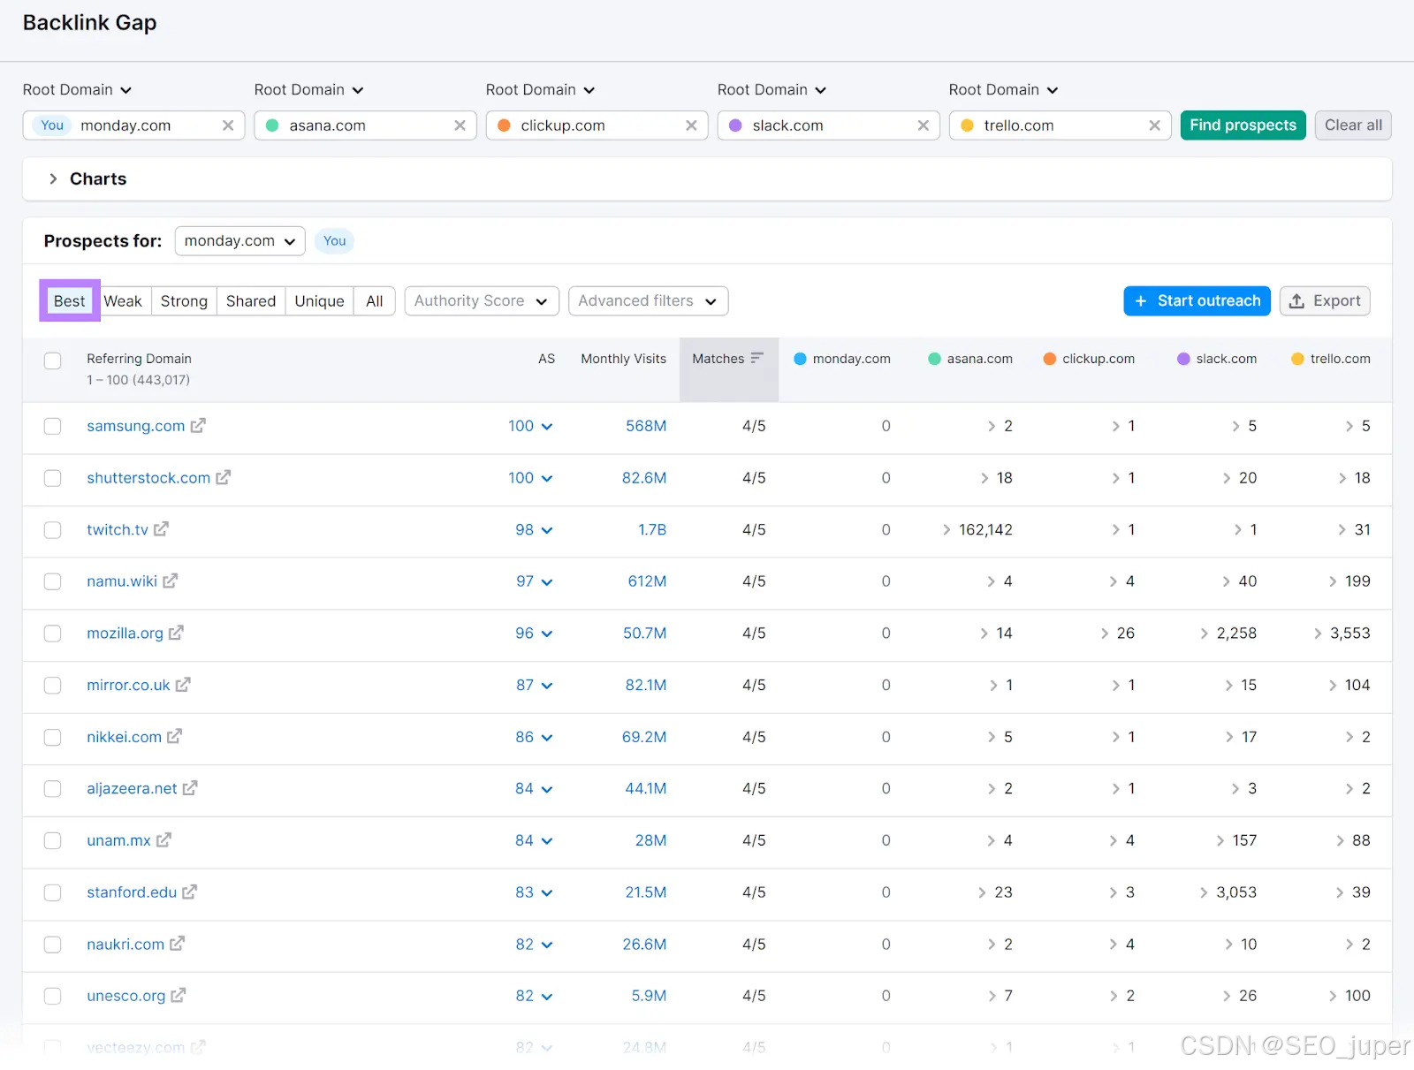
Task: Select the Unique prospects tab
Action: click(x=319, y=300)
